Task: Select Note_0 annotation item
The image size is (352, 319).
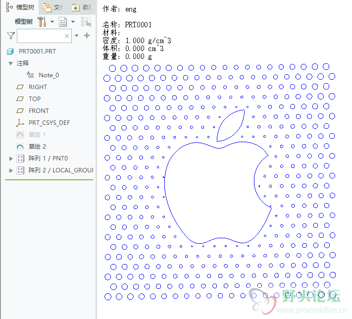Action: tap(49, 75)
